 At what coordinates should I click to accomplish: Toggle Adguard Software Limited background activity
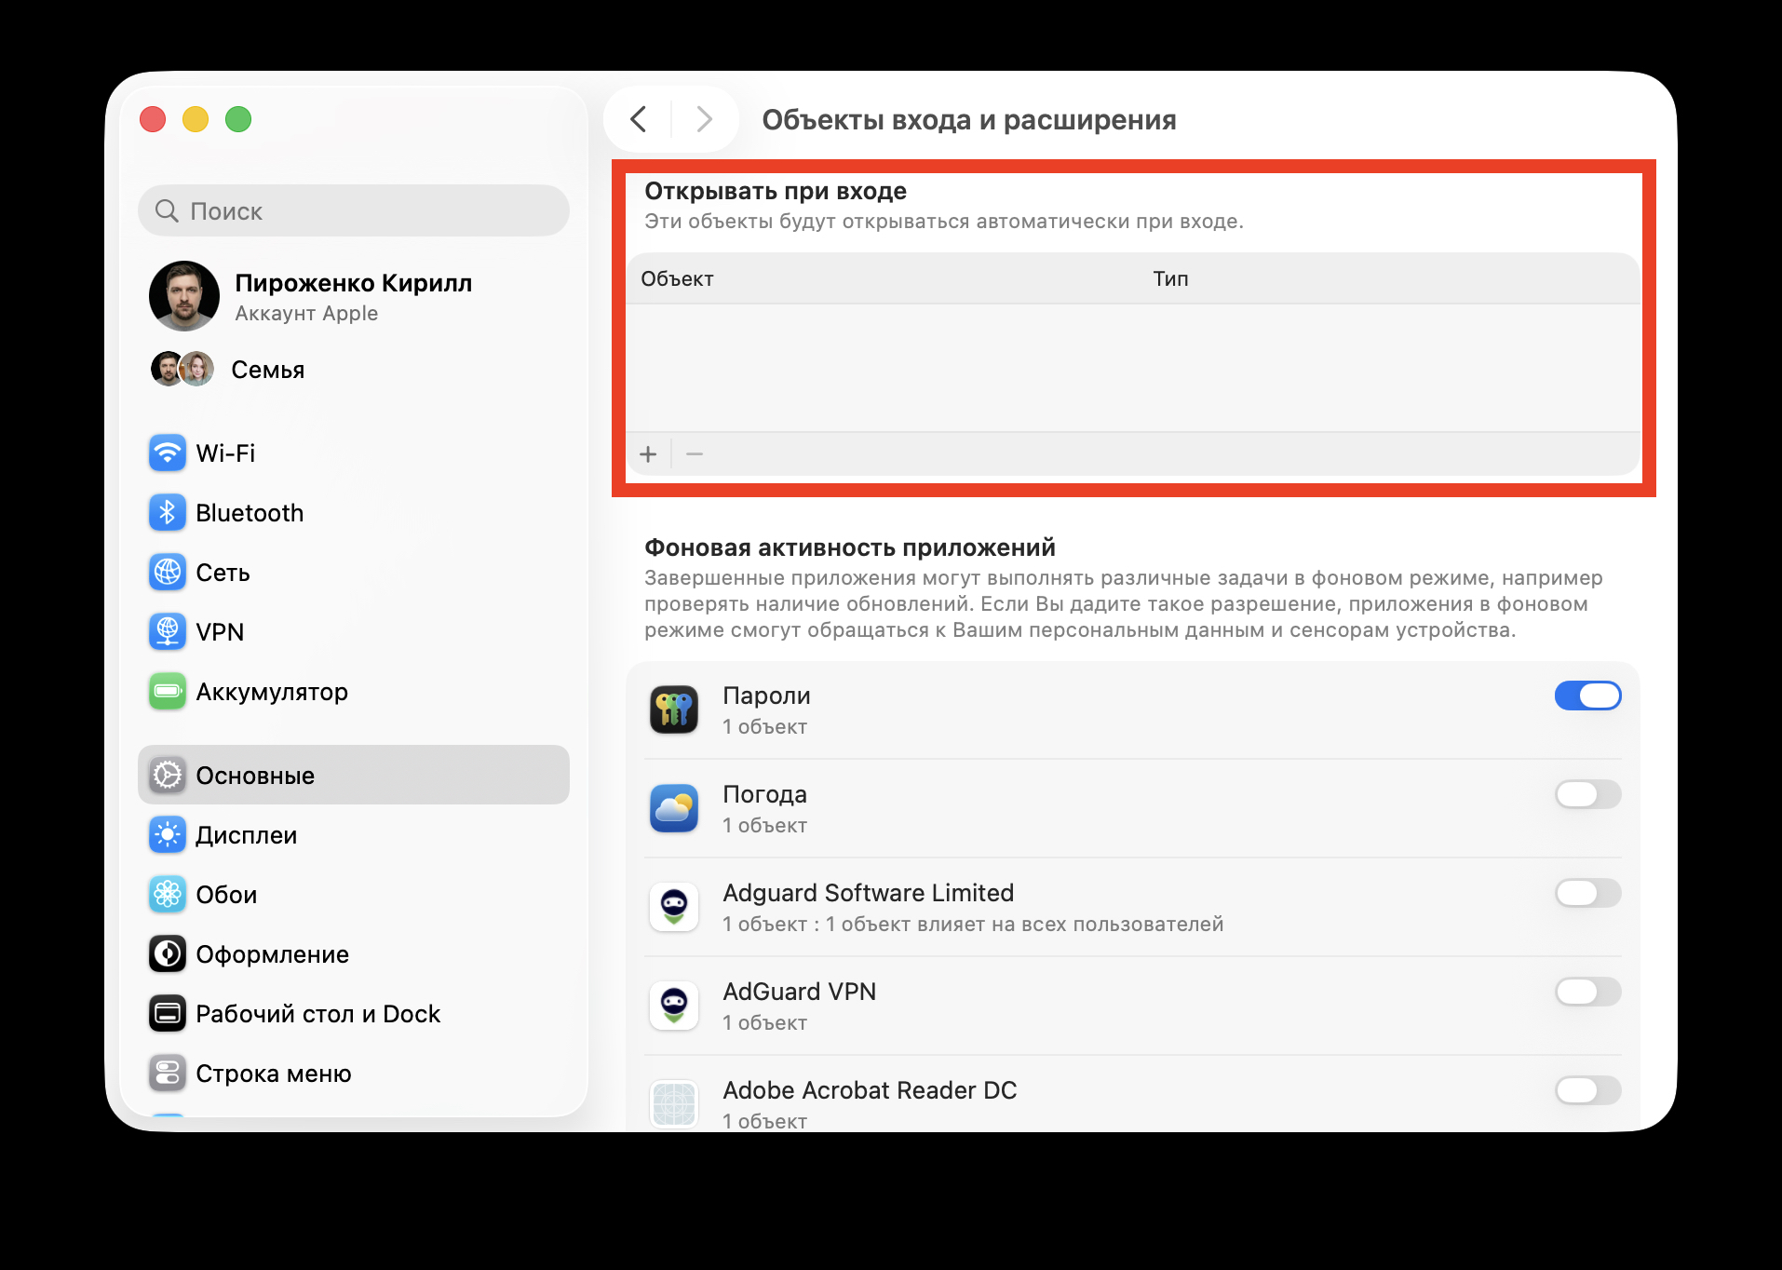1587,893
